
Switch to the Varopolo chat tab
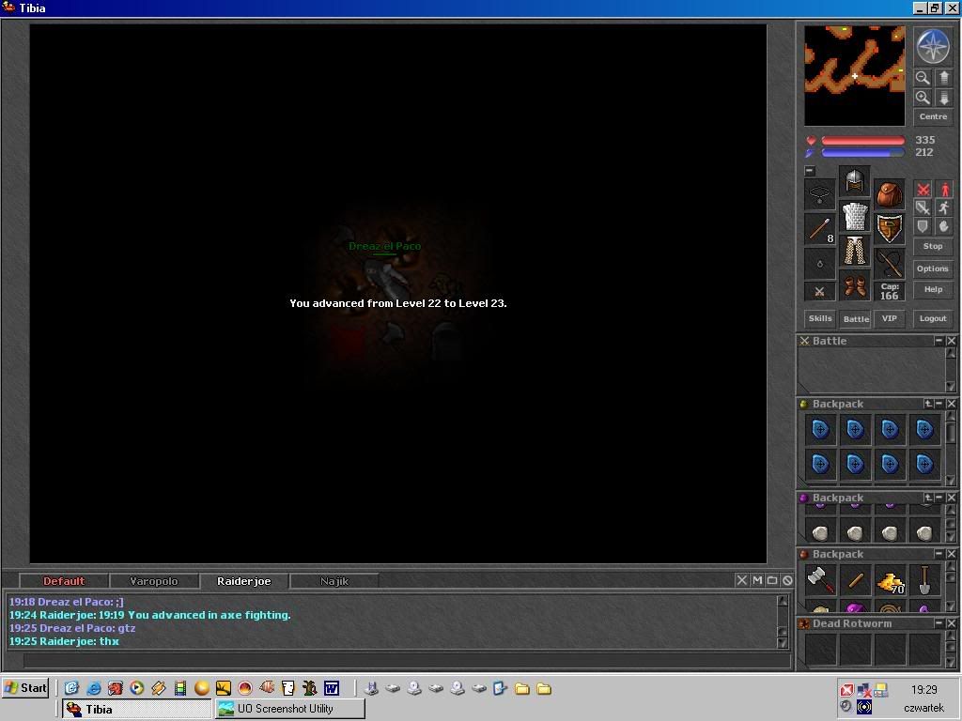pos(154,580)
